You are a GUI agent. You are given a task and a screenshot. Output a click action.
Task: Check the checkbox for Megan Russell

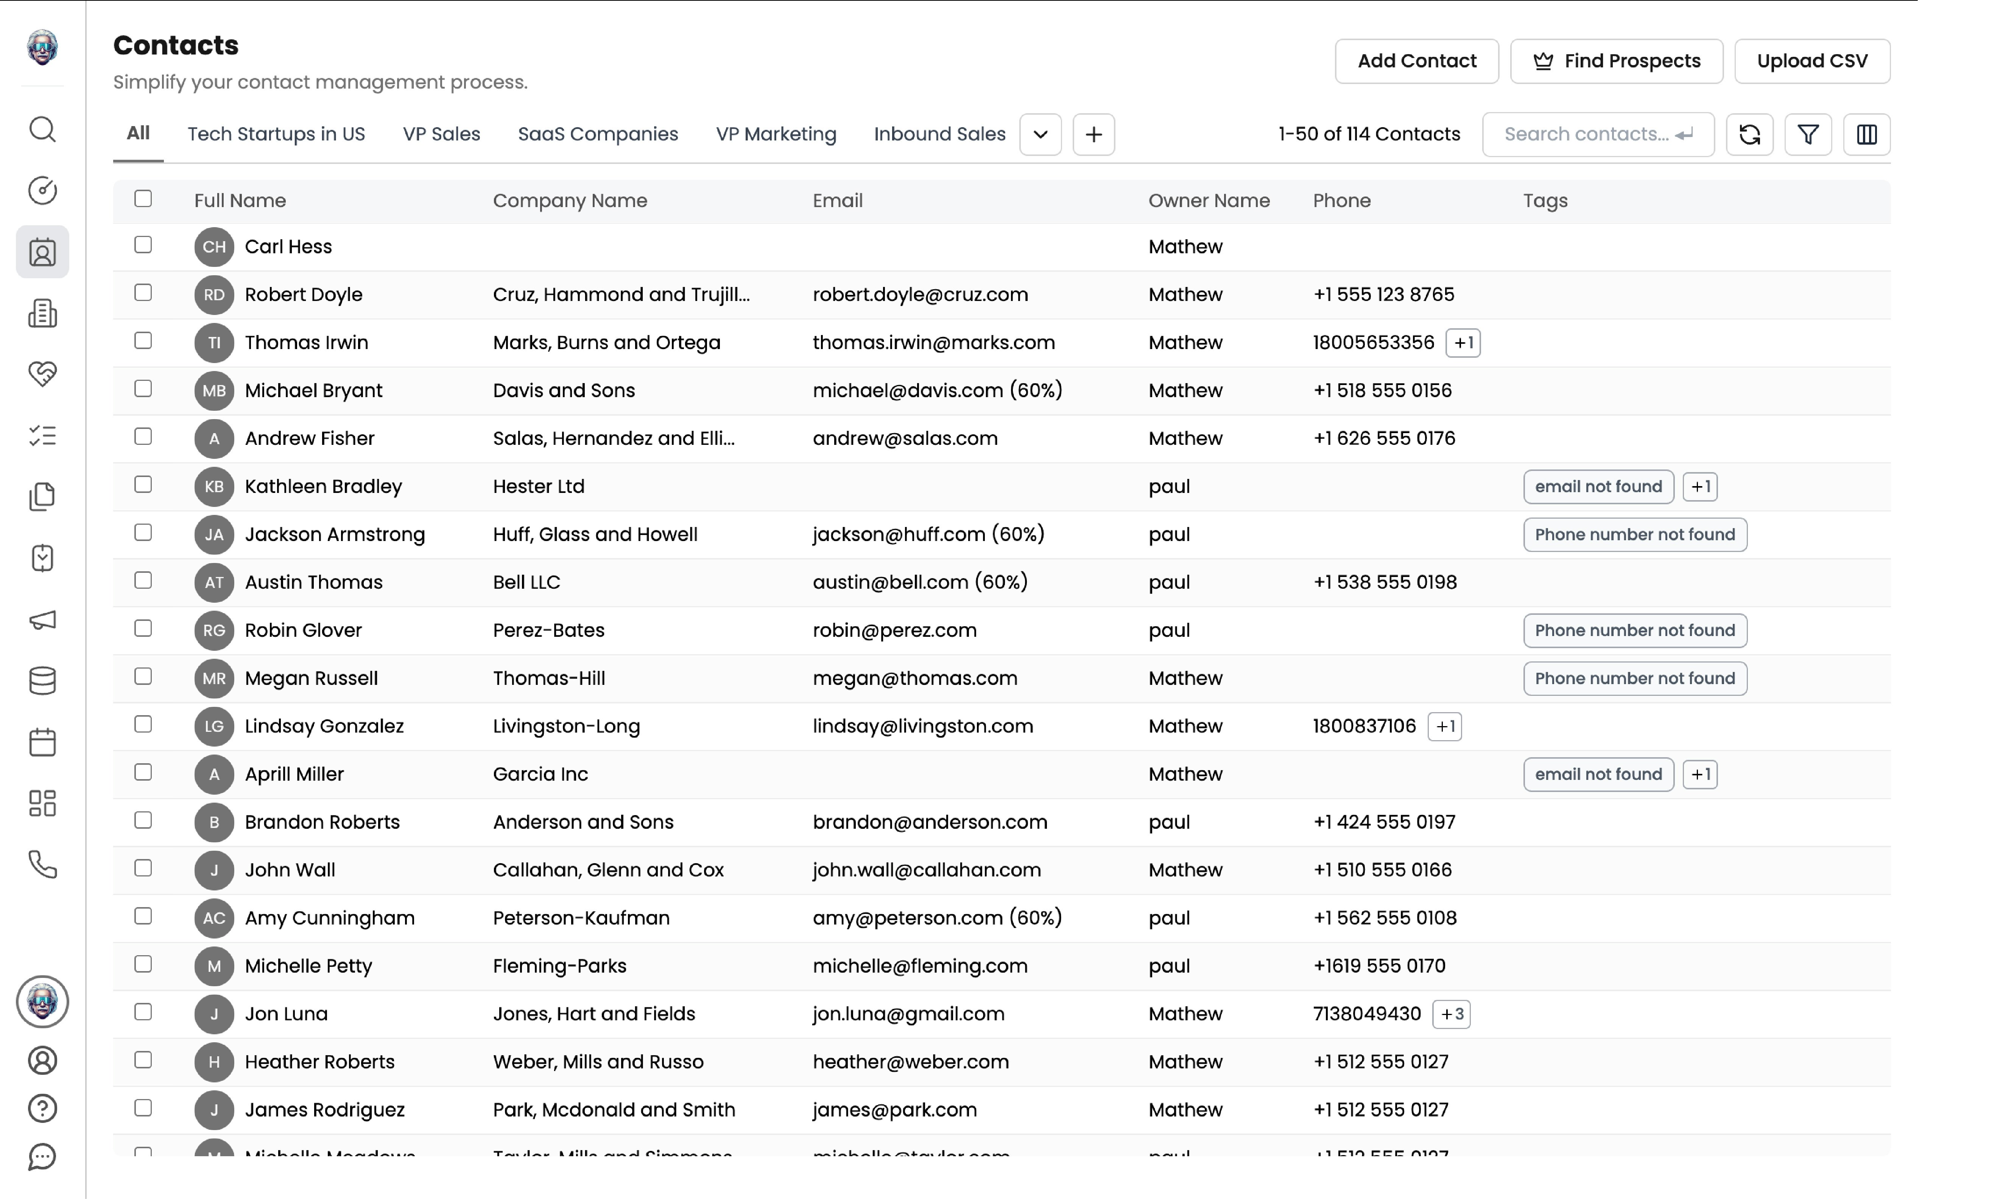click(143, 676)
